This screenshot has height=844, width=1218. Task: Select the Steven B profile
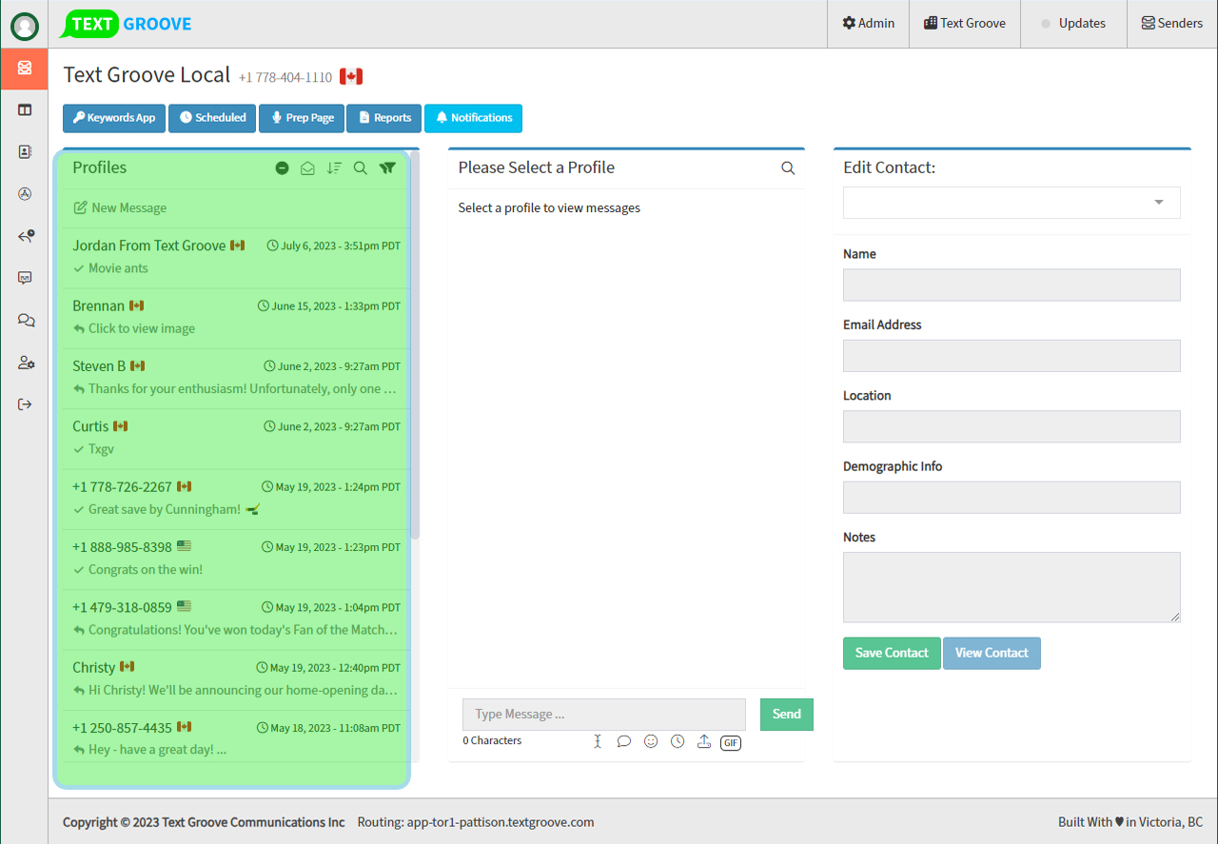pyautogui.click(x=236, y=379)
